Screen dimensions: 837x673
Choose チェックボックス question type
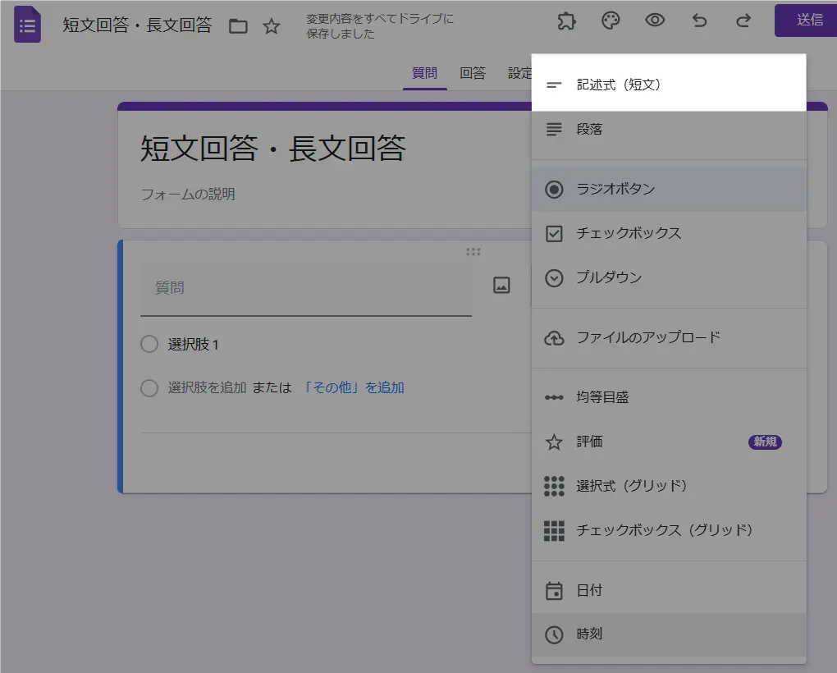click(669, 233)
